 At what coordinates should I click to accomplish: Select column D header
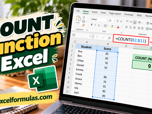point(126,46)
